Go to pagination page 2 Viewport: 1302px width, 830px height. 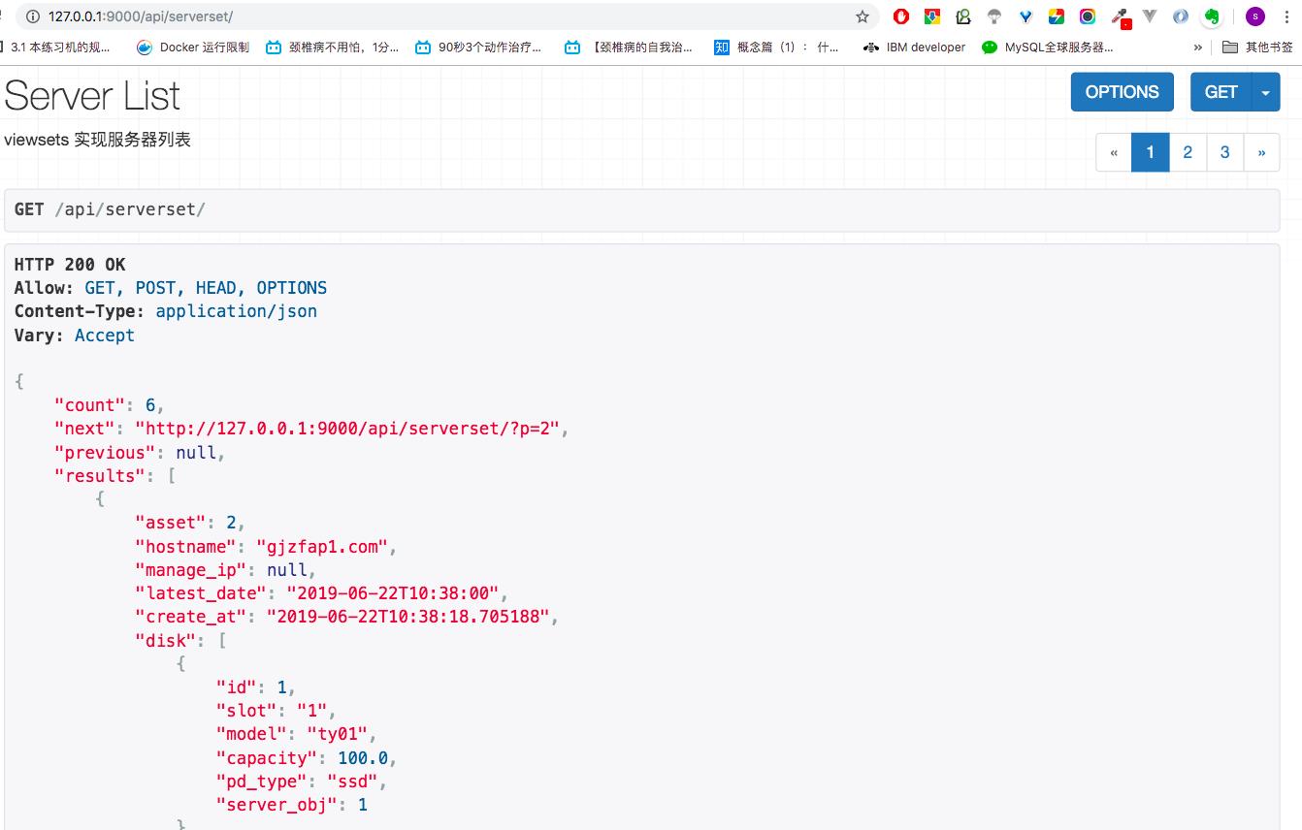(x=1188, y=152)
